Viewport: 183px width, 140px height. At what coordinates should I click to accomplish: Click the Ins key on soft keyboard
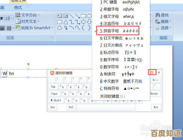click(53, 107)
